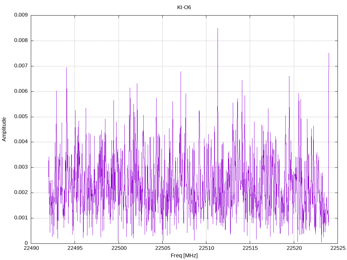347x260 pixels.
Task: Click y-axis tick label 0.006
Action: click(x=21, y=91)
